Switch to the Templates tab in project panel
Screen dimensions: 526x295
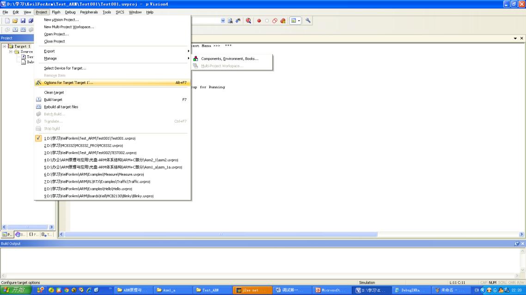coord(47,235)
